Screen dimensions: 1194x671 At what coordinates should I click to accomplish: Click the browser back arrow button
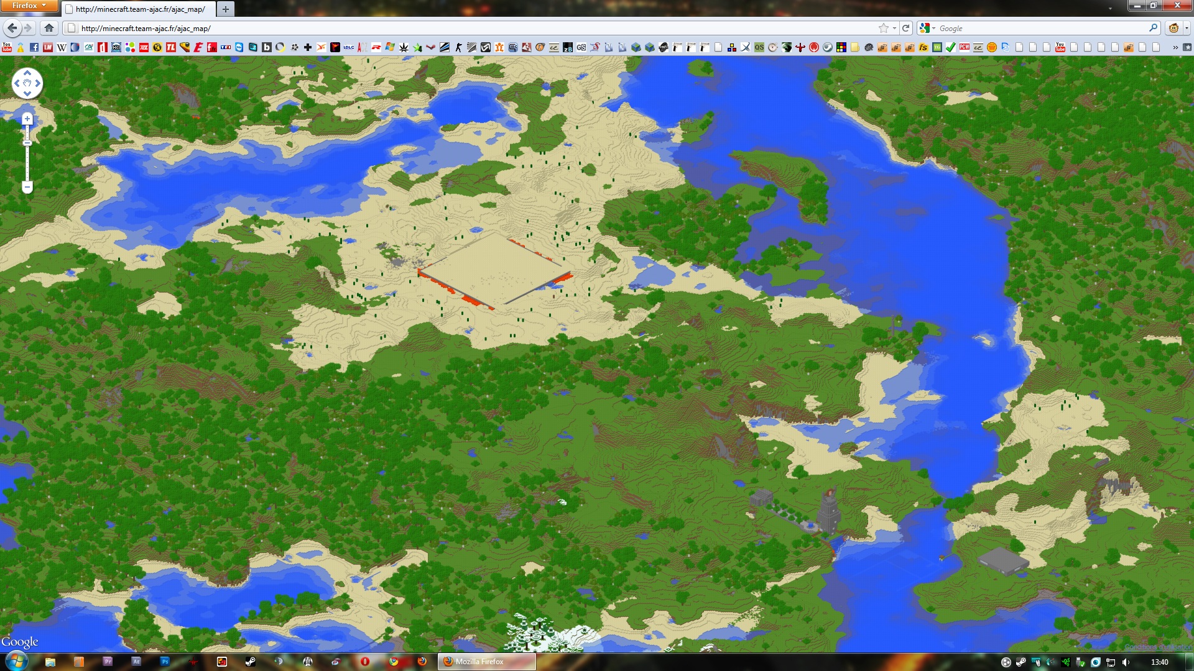(12, 28)
